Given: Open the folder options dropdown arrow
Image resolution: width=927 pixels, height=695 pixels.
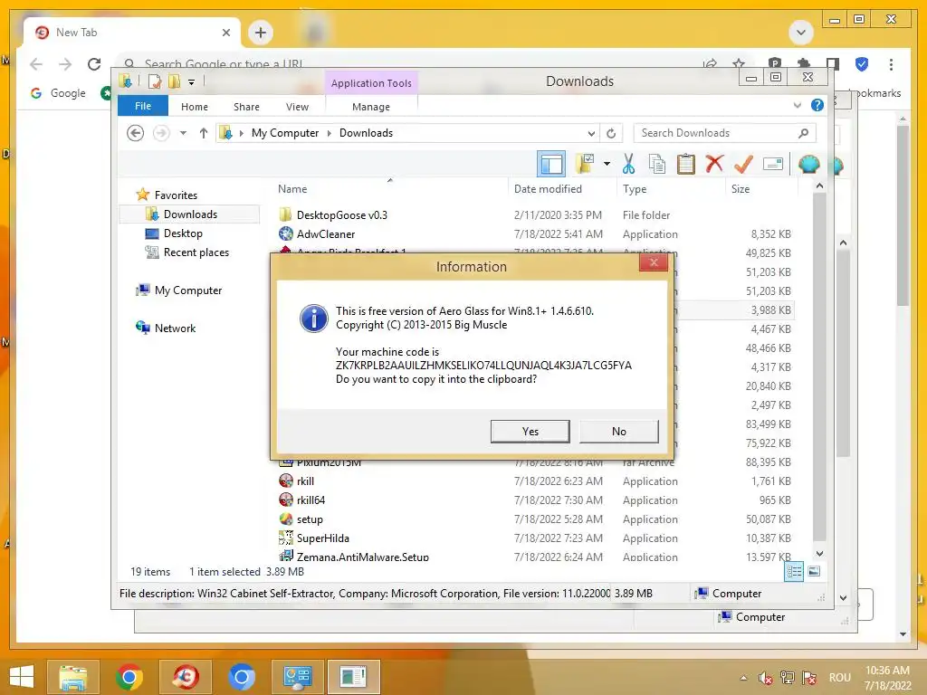Looking at the screenshot, I should [x=607, y=164].
